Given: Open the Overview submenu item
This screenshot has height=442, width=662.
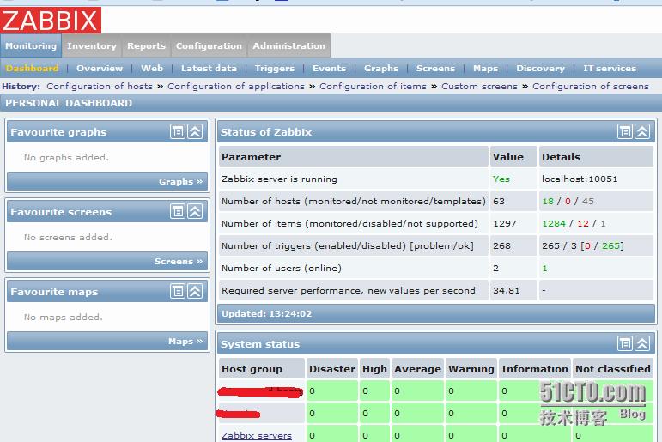Looking at the screenshot, I should click(x=100, y=68).
